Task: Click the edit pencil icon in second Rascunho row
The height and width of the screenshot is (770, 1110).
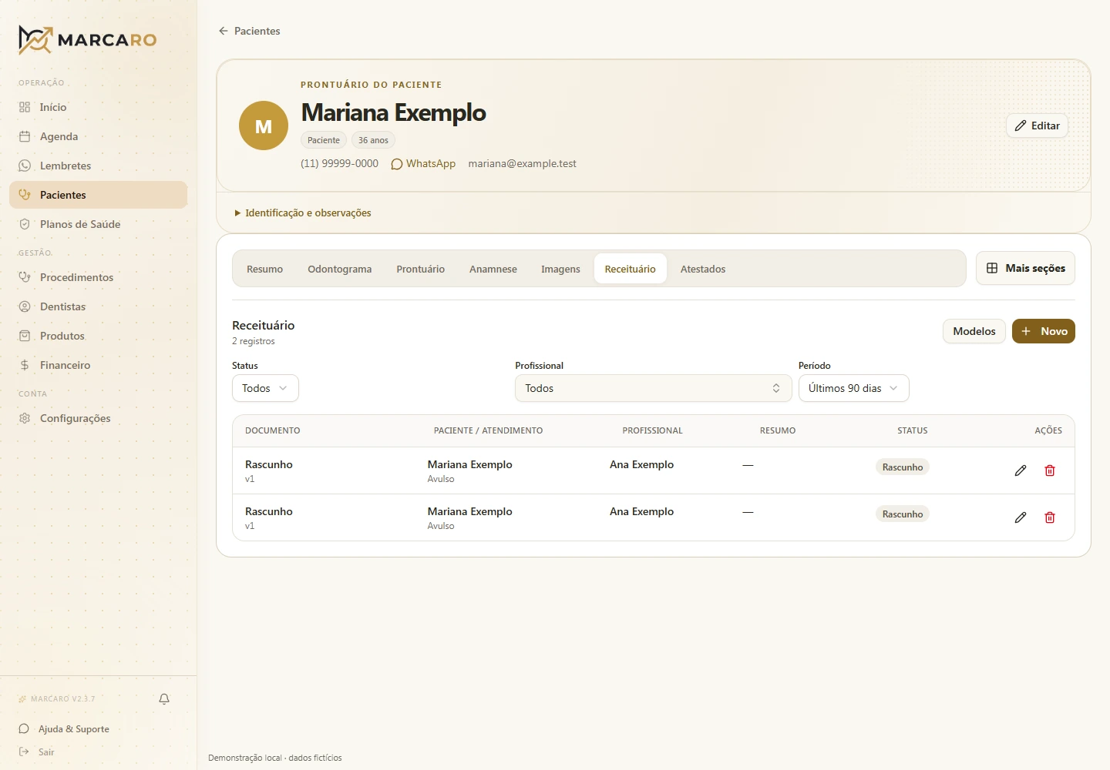Action: (1021, 517)
